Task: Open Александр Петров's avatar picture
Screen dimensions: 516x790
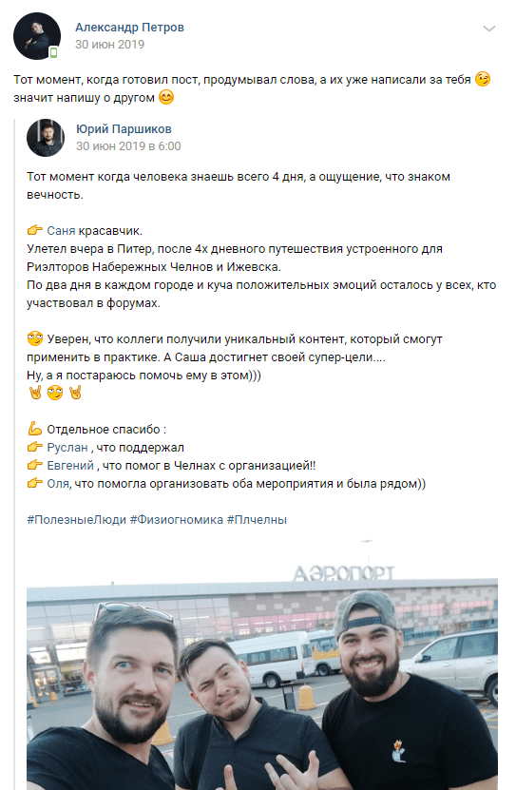Action: click(37, 36)
